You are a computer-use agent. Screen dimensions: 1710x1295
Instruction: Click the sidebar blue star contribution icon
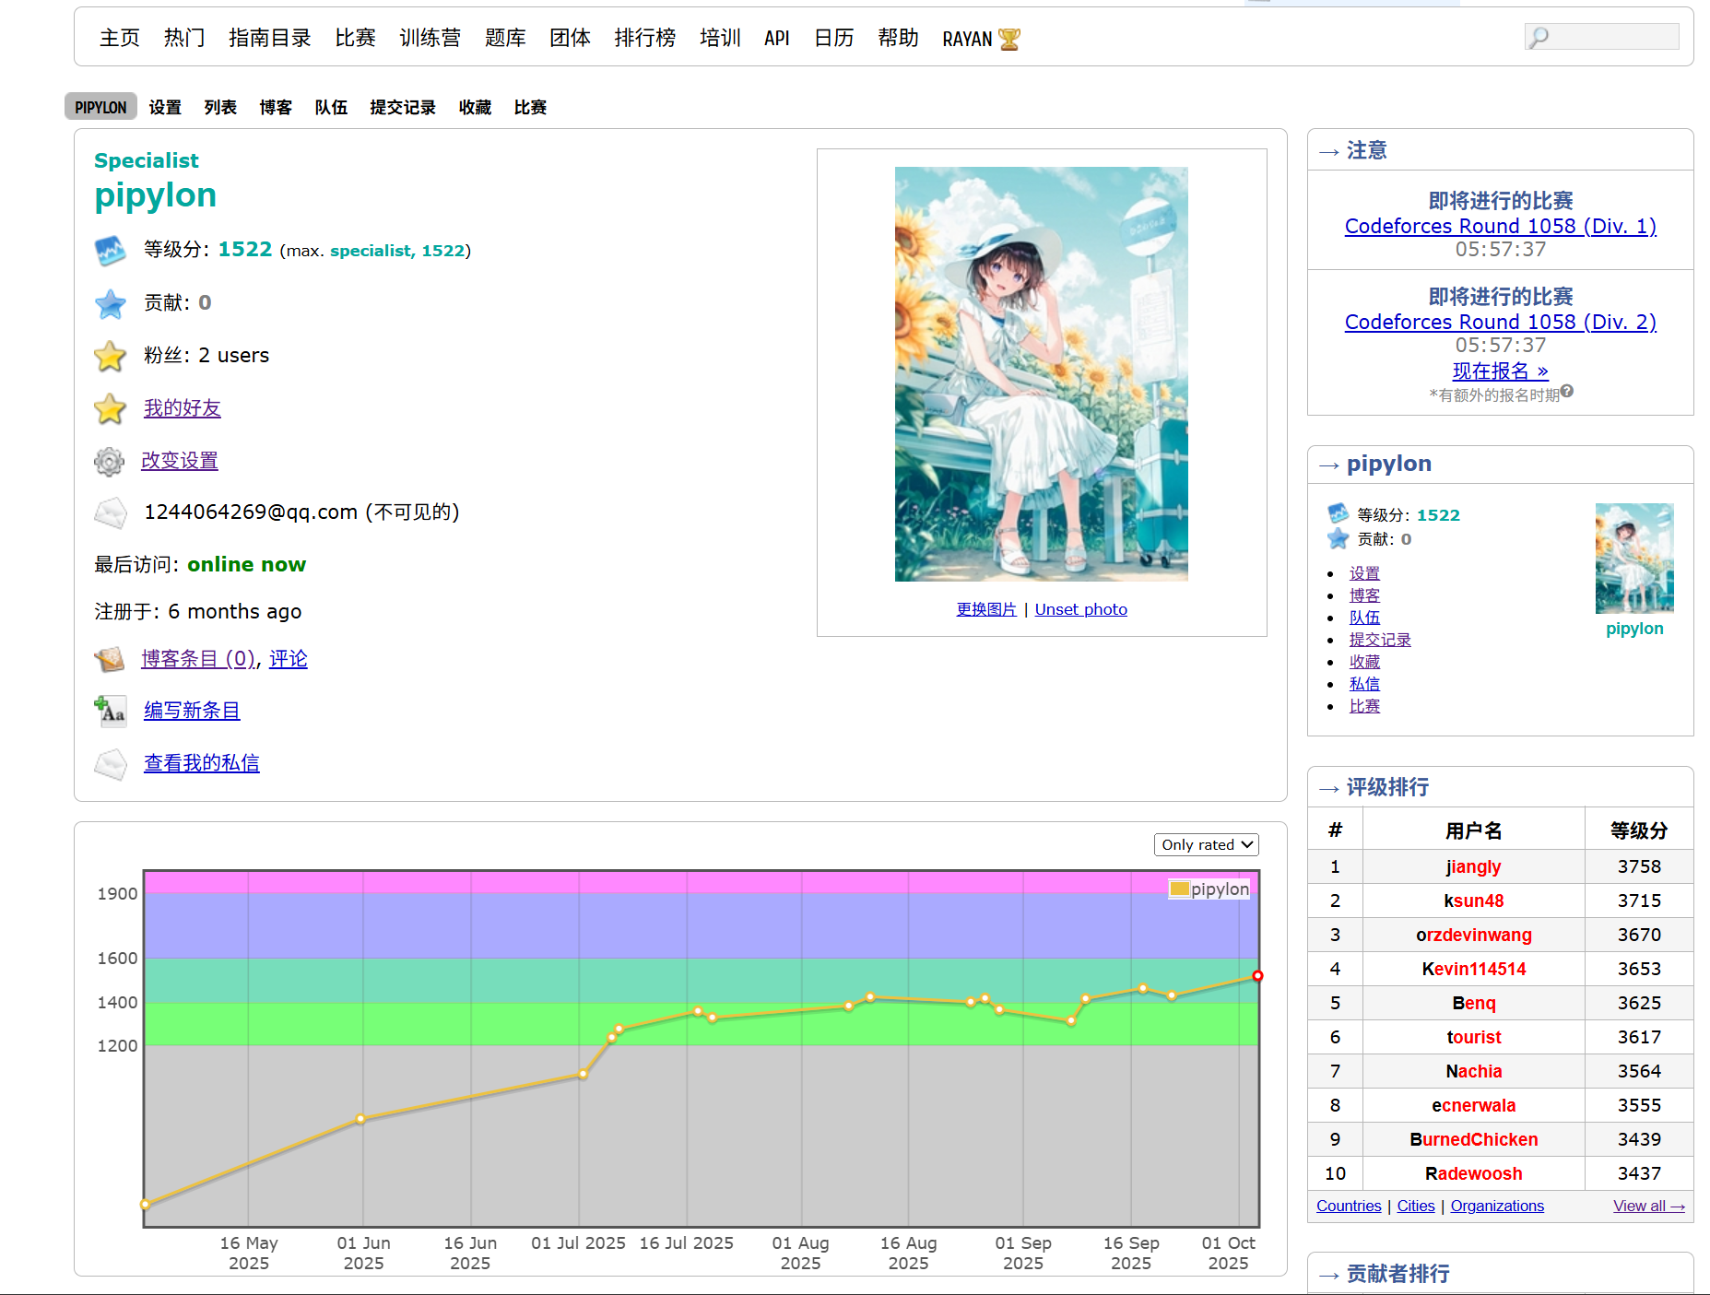[1339, 538]
